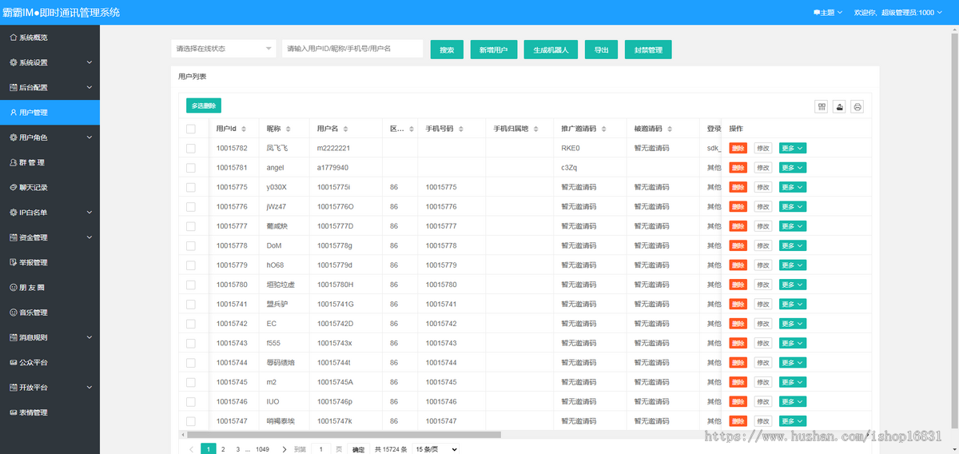
Task: Open the 15 条/页 page size dropdown
Action: [x=436, y=449]
